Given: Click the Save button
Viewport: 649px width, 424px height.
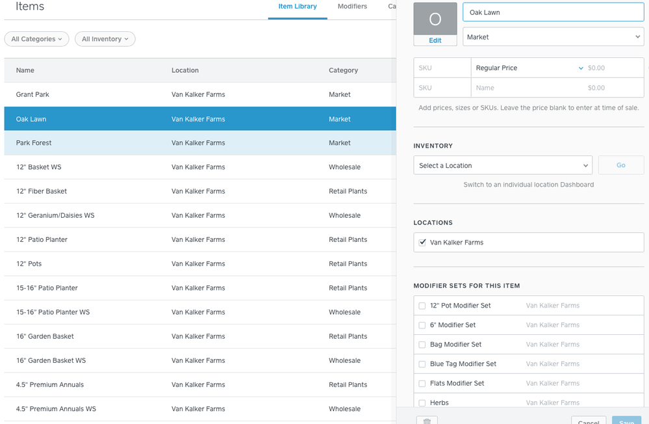Looking at the screenshot, I should [626, 421].
